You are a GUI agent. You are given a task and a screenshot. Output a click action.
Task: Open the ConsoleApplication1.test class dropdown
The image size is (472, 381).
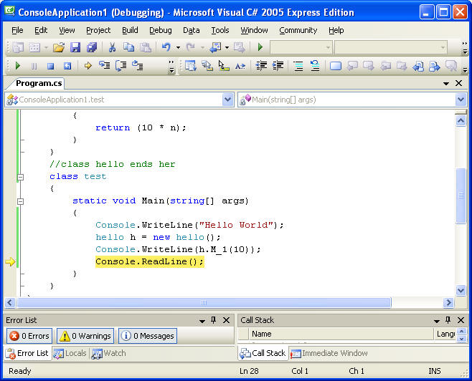[228, 100]
